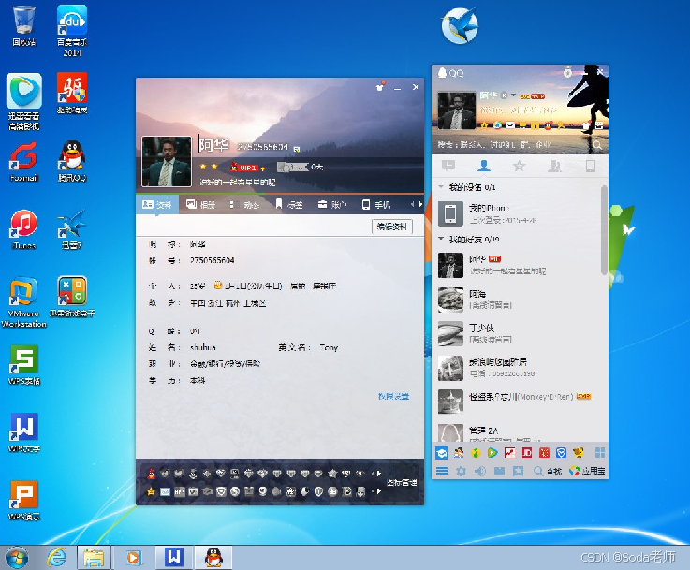Viewport: 690px width, 570px height.
Task: Open QQ settings gear icon
Action: (x=461, y=471)
